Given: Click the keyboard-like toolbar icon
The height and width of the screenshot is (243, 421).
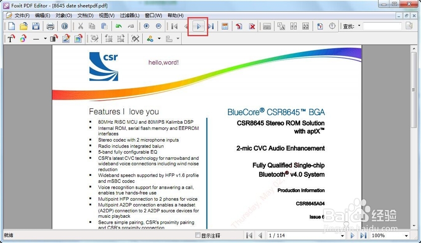Looking at the screenshot, I should (x=267, y=26).
